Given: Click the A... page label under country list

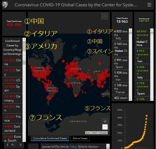Looking at the screenshot, I should tap(14, 145).
